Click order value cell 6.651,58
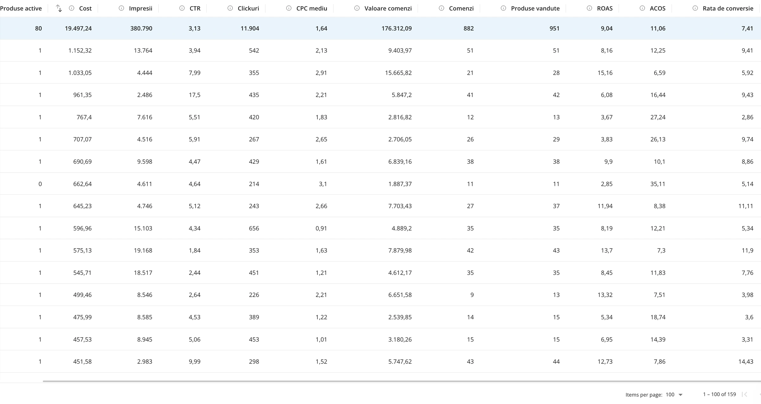Screen dimensions: 761x404 pyautogui.click(x=400, y=295)
